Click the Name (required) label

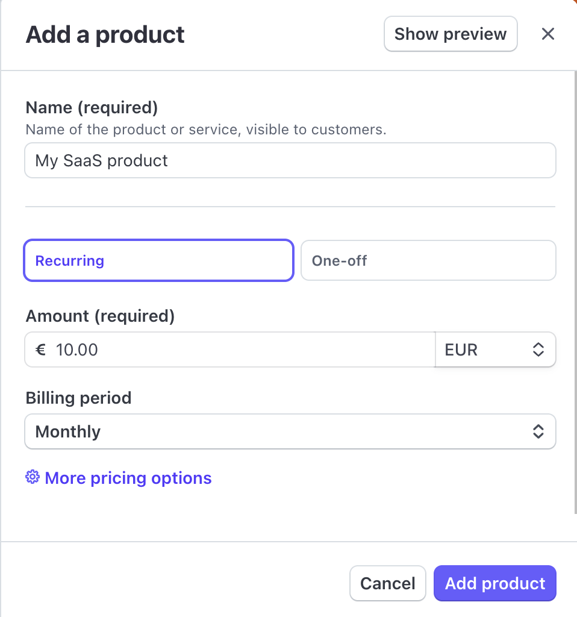click(92, 108)
